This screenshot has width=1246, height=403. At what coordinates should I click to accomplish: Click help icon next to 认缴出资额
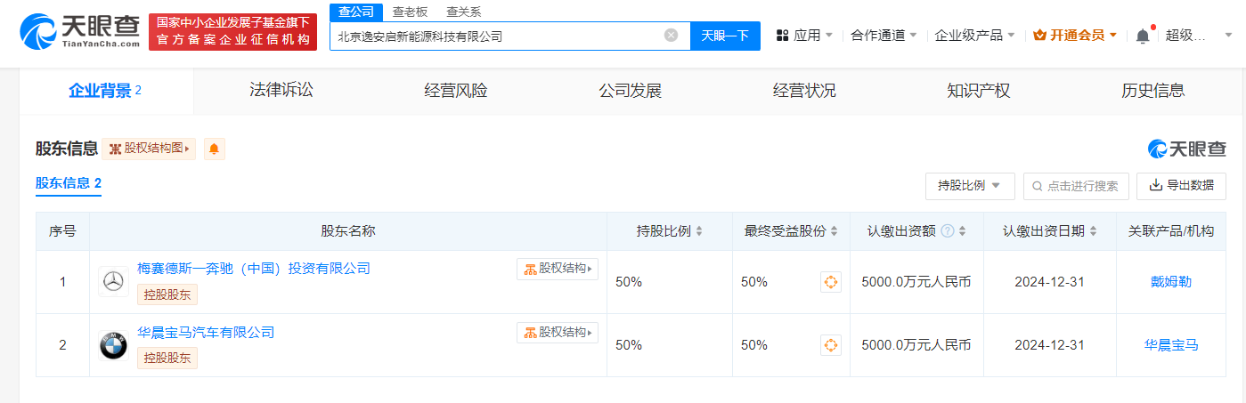coord(948,231)
